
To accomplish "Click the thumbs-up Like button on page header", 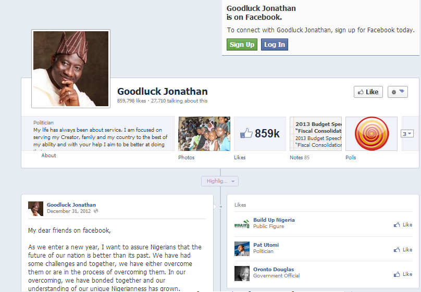I will (368, 92).
